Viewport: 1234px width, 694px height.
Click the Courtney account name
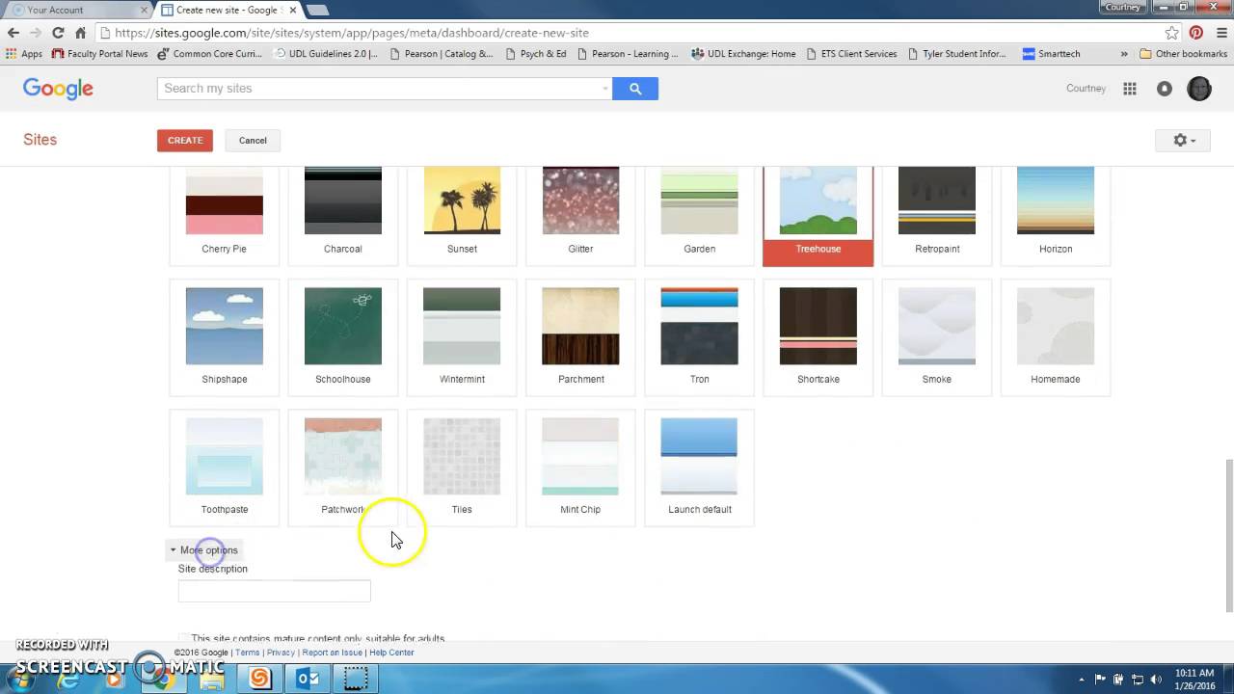[1086, 89]
